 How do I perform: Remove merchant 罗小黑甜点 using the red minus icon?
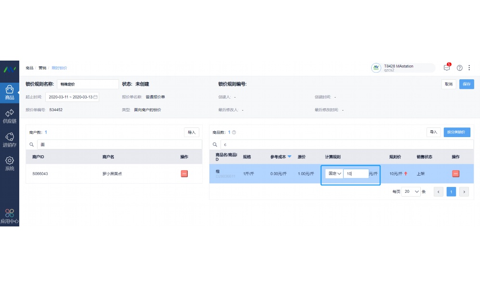[x=184, y=174]
